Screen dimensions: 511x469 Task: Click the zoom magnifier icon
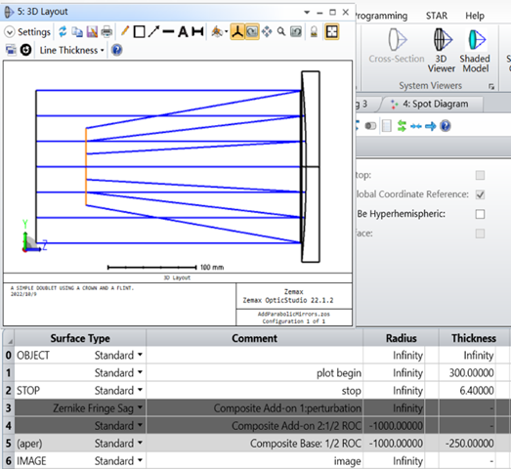(281, 31)
